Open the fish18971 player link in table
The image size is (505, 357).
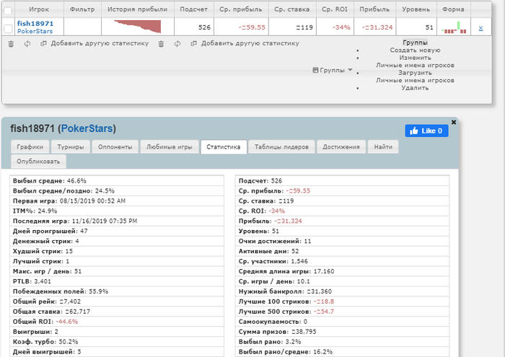35,24
